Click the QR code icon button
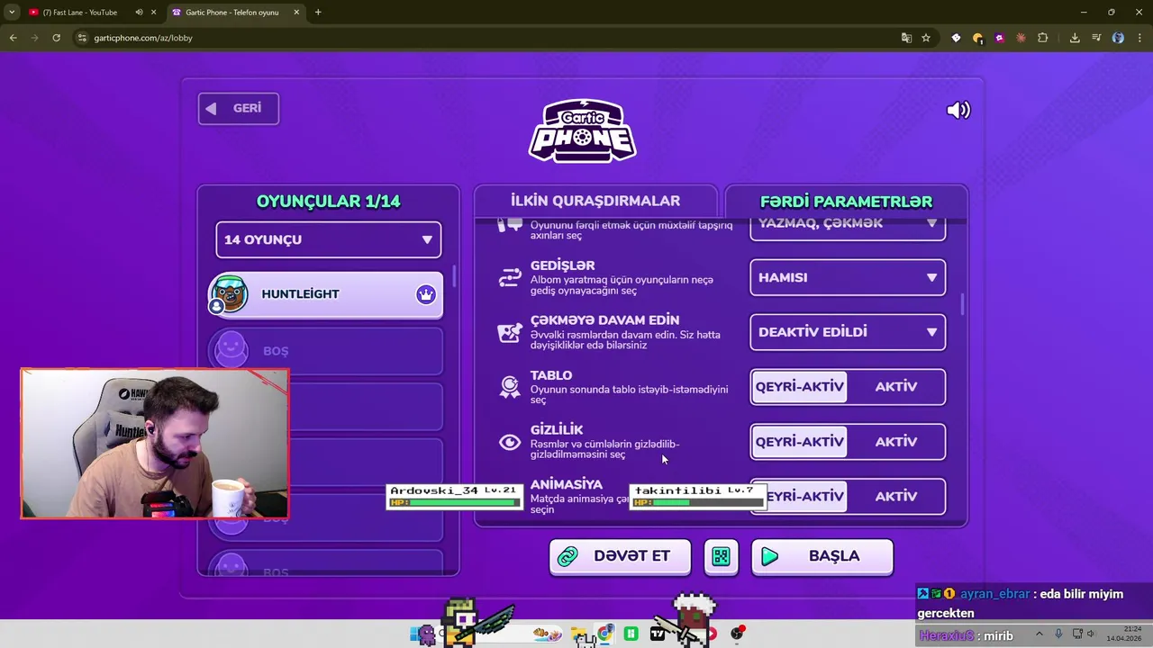 click(x=721, y=557)
